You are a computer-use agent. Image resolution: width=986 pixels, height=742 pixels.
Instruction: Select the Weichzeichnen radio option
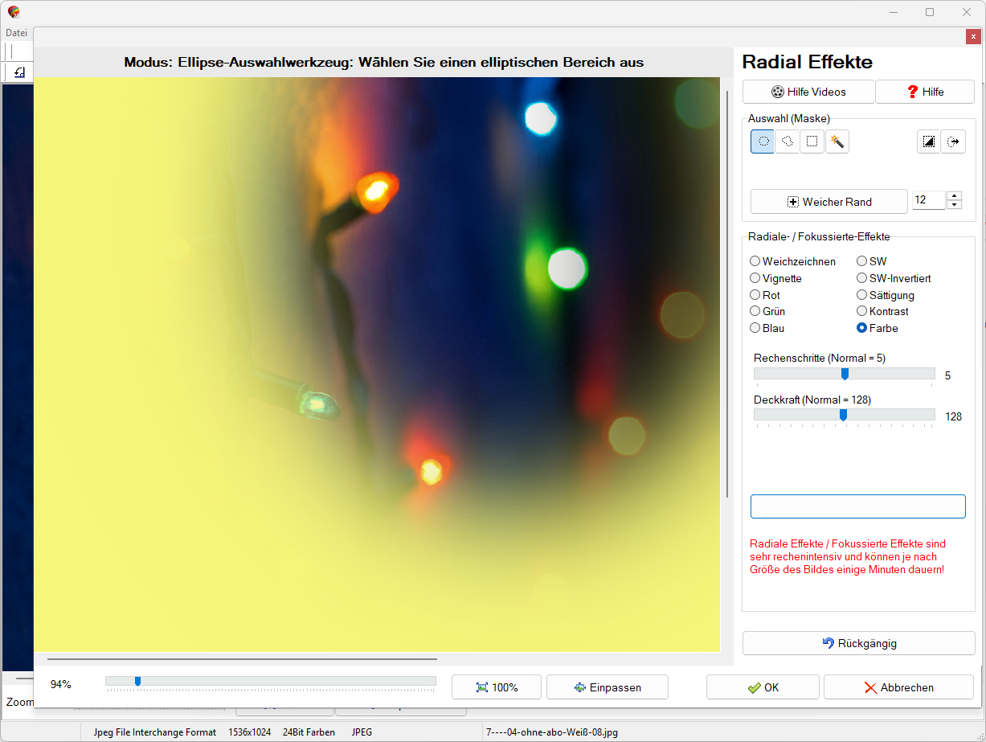755,261
